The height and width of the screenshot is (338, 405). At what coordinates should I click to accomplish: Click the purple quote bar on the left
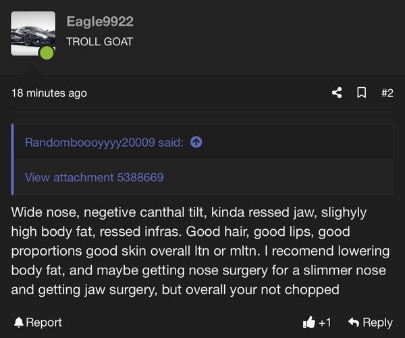click(12, 160)
